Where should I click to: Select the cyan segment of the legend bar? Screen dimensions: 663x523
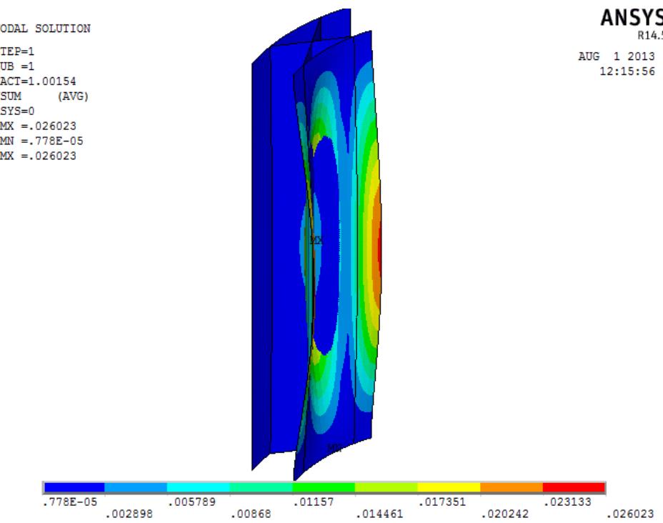click(x=198, y=487)
